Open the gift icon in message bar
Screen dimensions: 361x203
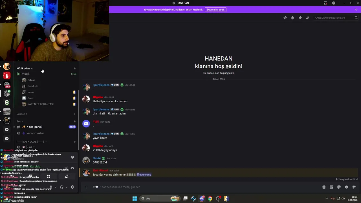tap(324, 187)
